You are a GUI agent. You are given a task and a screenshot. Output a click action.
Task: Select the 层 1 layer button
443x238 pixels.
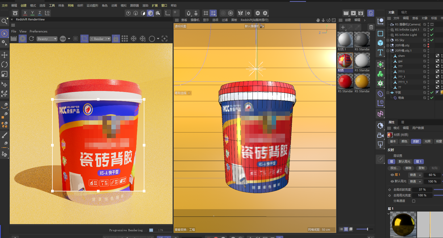419,161
